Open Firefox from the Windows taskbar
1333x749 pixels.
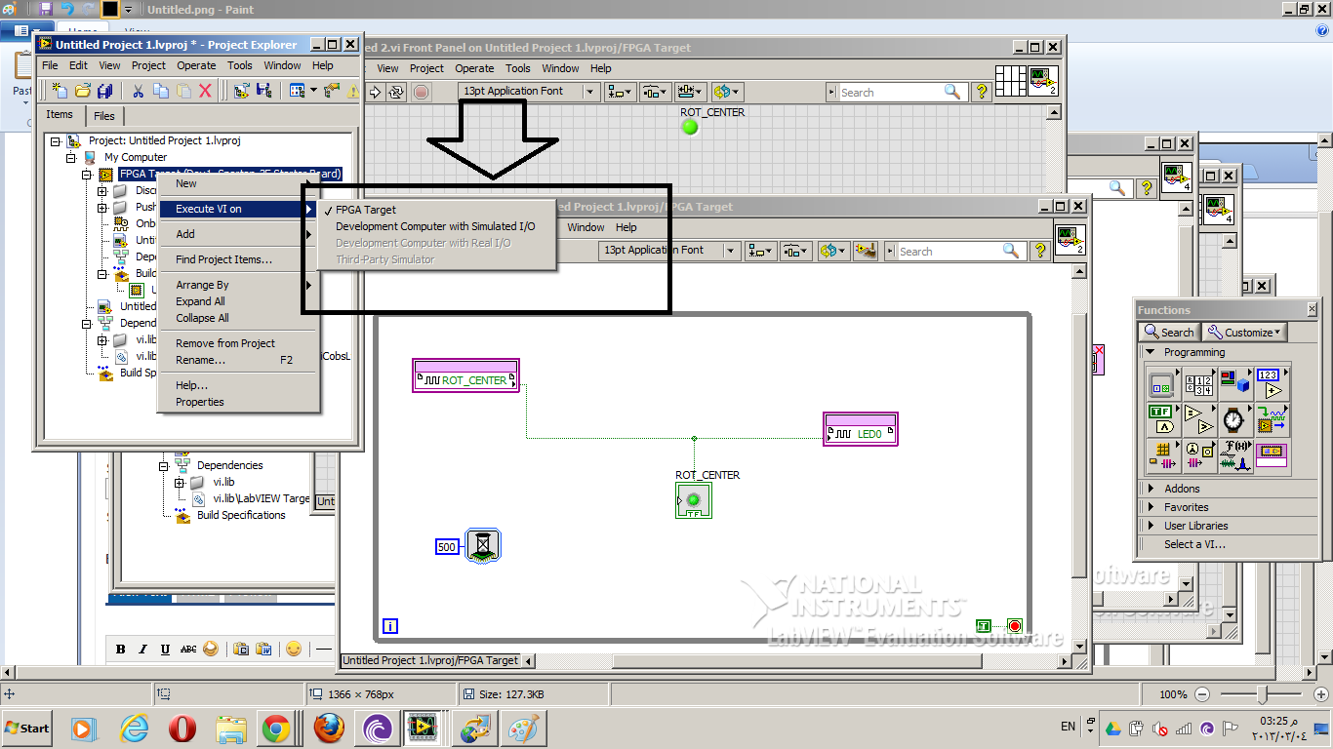330,729
